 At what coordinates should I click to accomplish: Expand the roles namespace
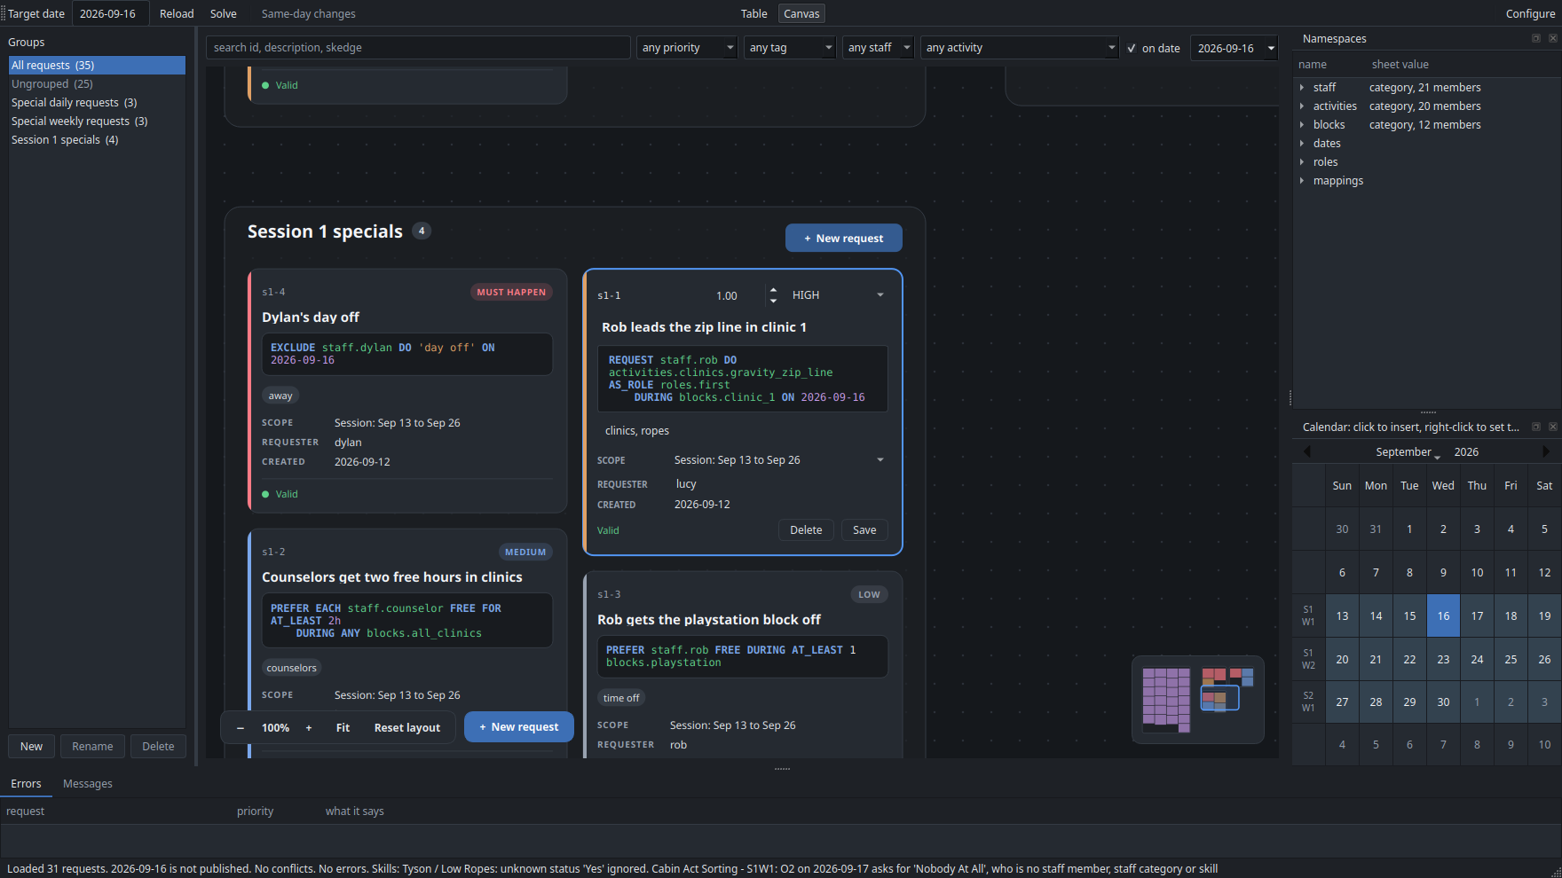(x=1302, y=161)
